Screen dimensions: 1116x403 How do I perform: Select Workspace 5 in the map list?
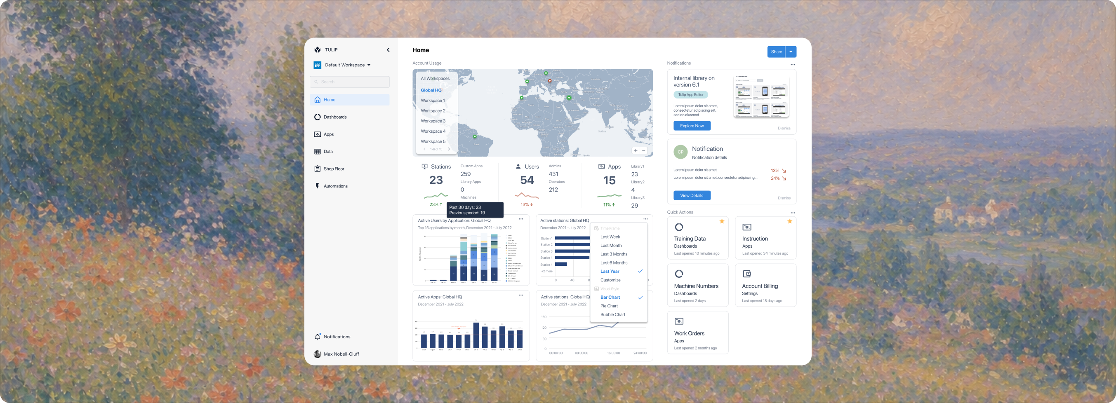click(x=433, y=142)
